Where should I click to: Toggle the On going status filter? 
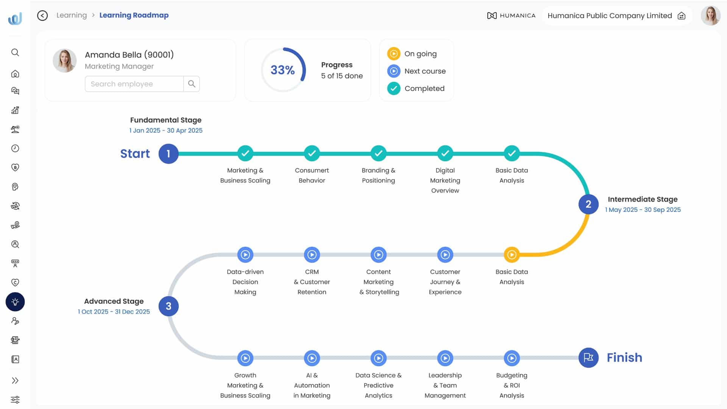pyautogui.click(x=393, y=53)
